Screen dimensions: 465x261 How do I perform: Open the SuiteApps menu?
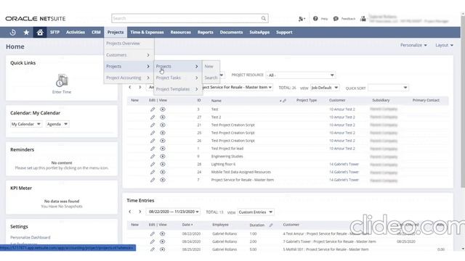(x=259, y=32)
